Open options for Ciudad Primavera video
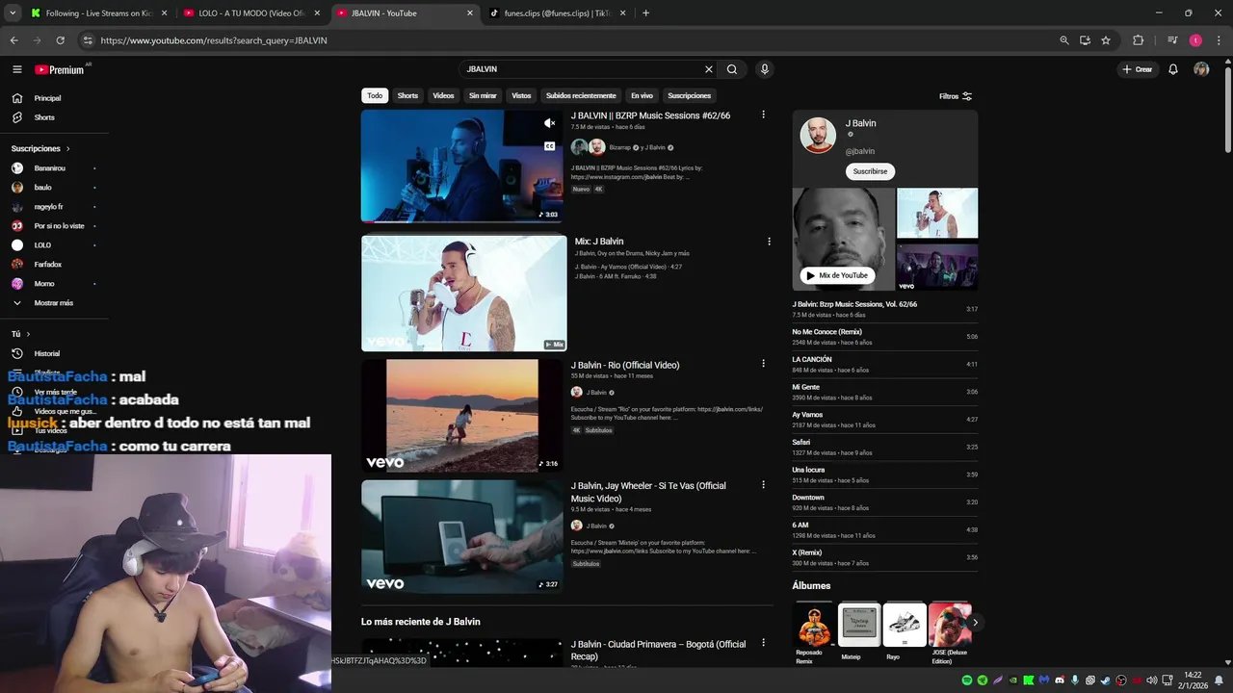1233x693 pixels. (763, 643)
